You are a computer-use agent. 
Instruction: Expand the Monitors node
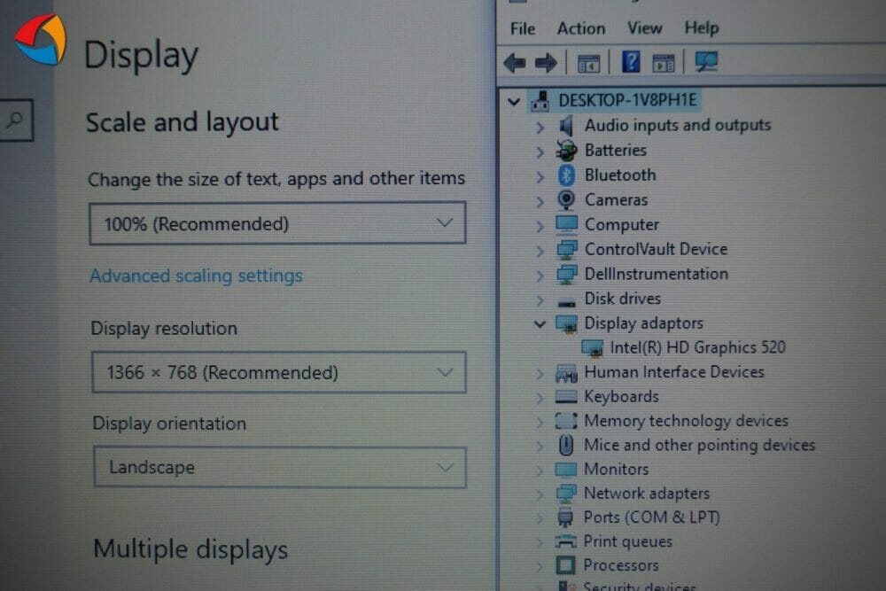point(540,470)
